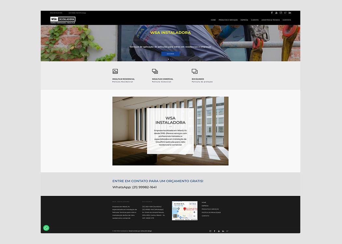Click the yellow WSA INSTALADORA hero title
Image resolution: width=342 pixels, height=244 pixels.
170,33
